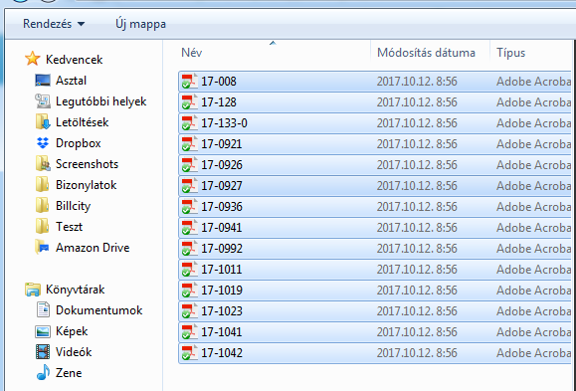Click the Dropbox icon in sidebar
The height and width of the screenshot is (391, 576).
(43, 143)
